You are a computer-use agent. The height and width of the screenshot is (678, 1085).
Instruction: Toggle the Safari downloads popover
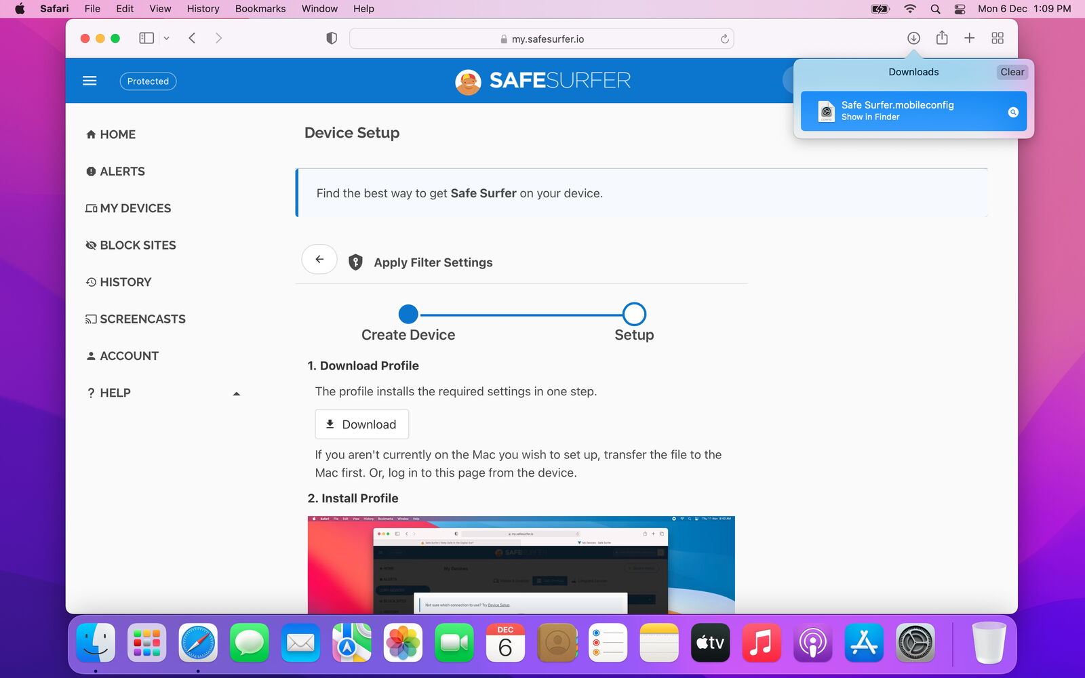pyautogui.click(x=913, y=38)
